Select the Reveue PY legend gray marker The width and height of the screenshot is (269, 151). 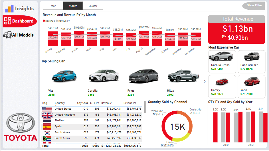[x=57, y=21]
